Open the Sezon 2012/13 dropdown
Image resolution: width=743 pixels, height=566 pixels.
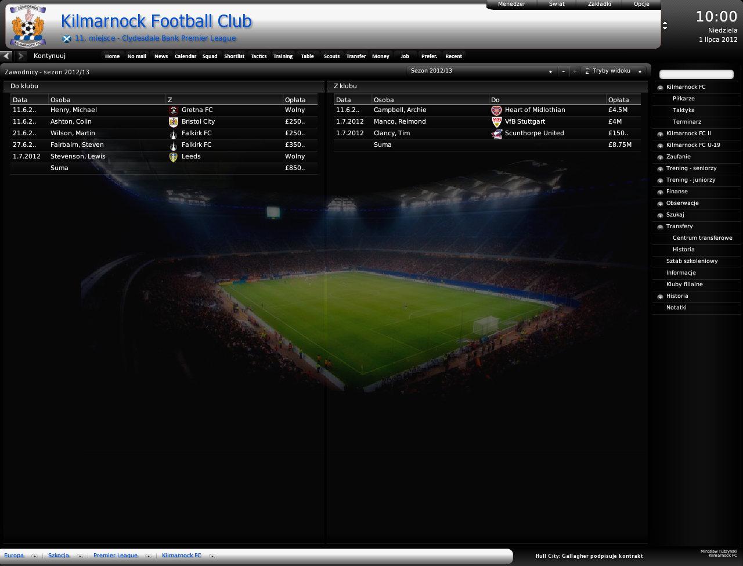pos(481,71)
